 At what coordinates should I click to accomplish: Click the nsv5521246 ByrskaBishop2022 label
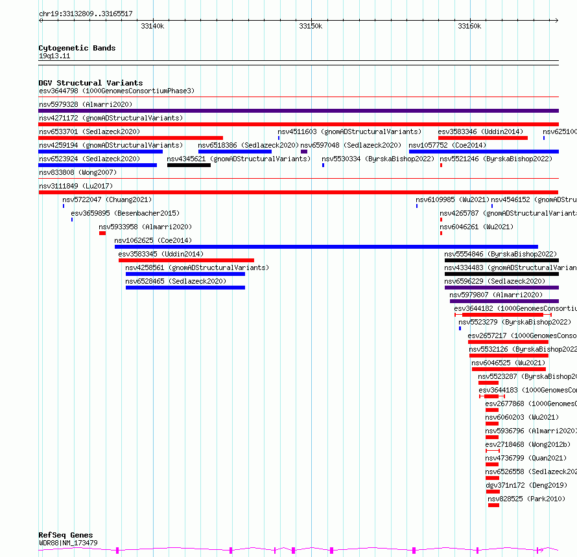(x=496, y=159)
